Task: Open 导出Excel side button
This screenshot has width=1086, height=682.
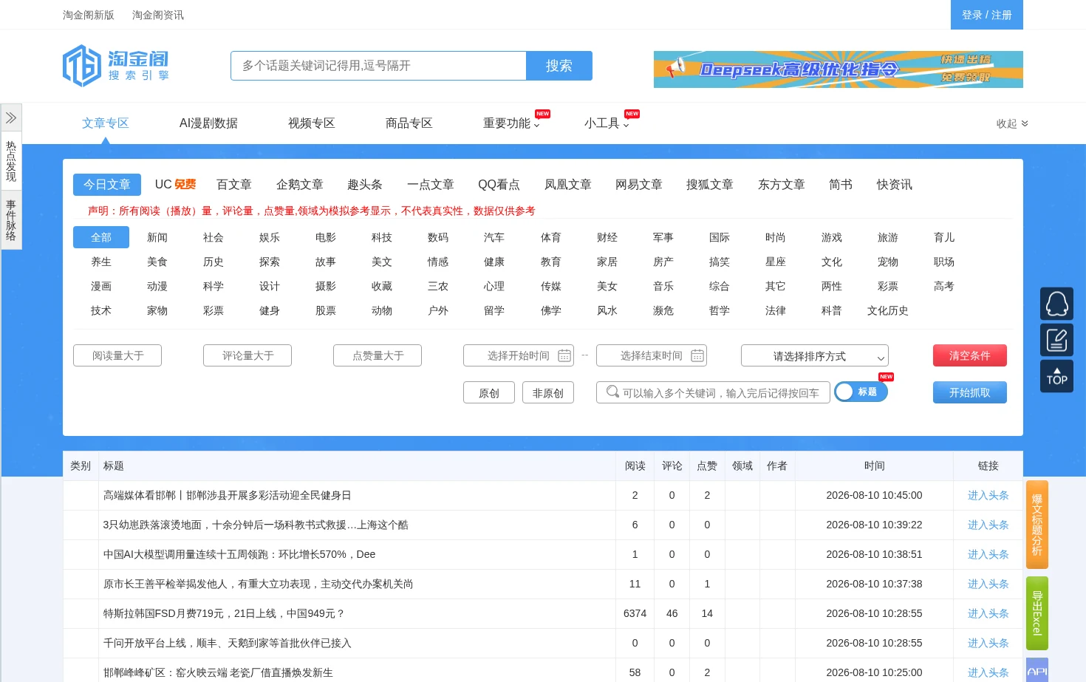Action: coord(1037,613)
